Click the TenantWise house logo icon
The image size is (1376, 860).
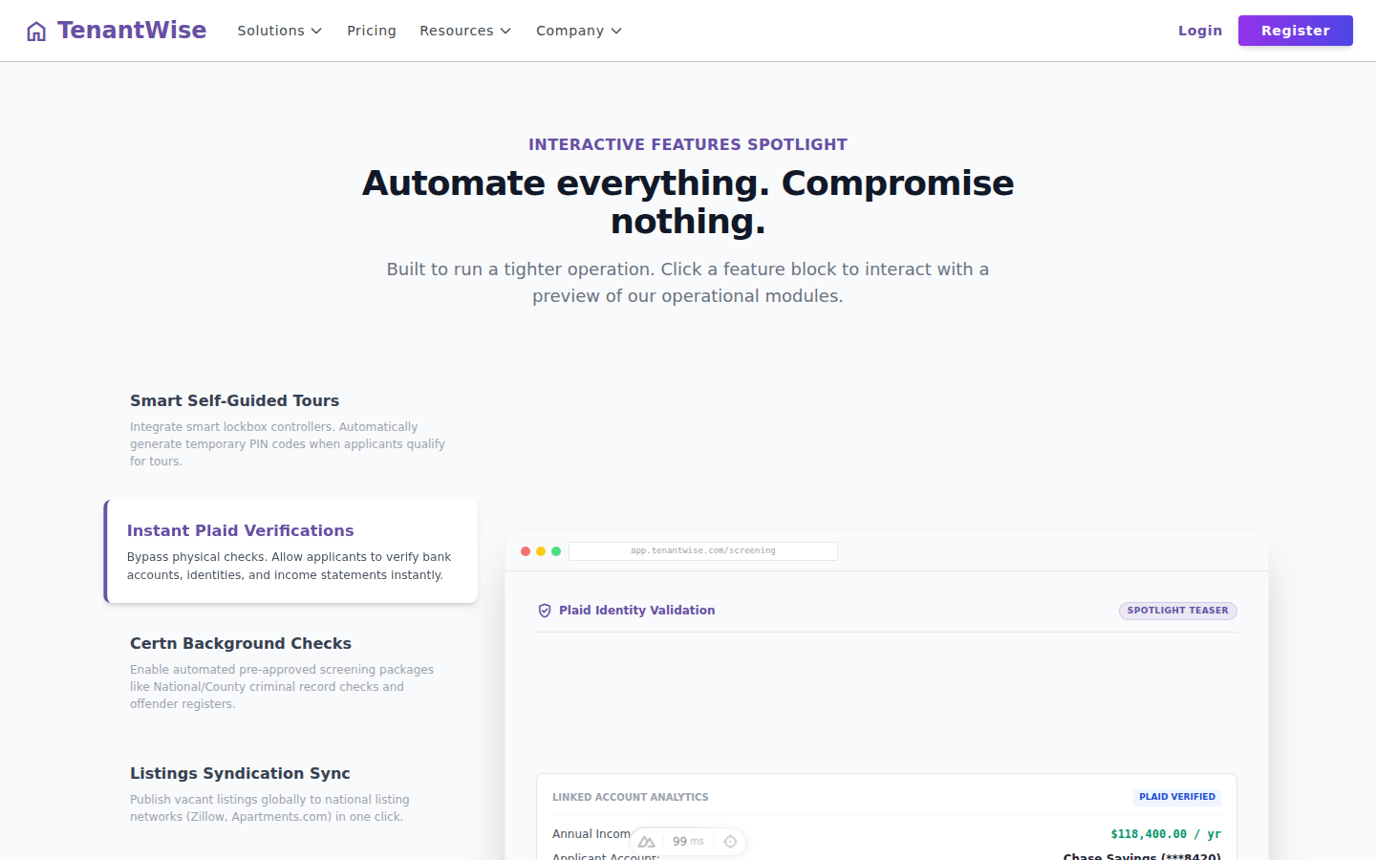pos(36,32)
